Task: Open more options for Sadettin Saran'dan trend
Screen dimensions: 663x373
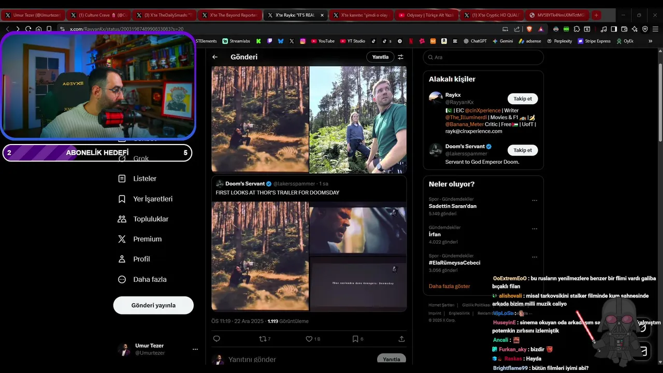Action: (x=535, y=200)
